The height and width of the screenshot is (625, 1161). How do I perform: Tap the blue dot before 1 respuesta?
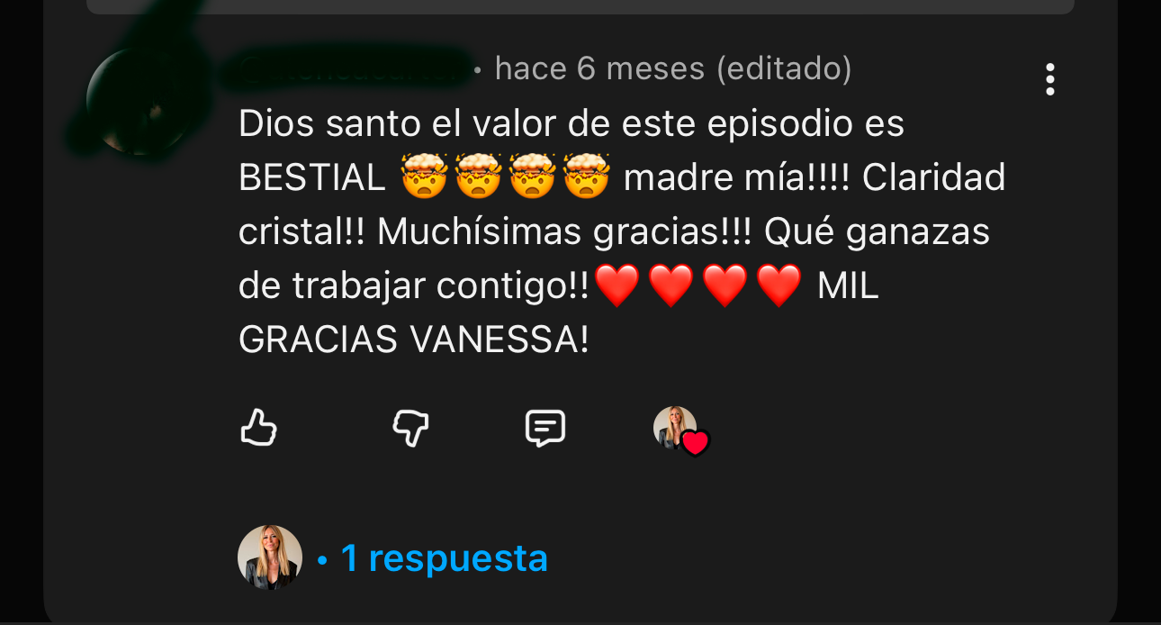pyautogui.click(x=322, y=561)
